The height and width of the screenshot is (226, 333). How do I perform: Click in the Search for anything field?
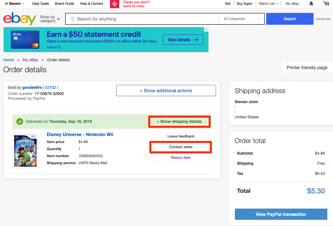point(142,19)
